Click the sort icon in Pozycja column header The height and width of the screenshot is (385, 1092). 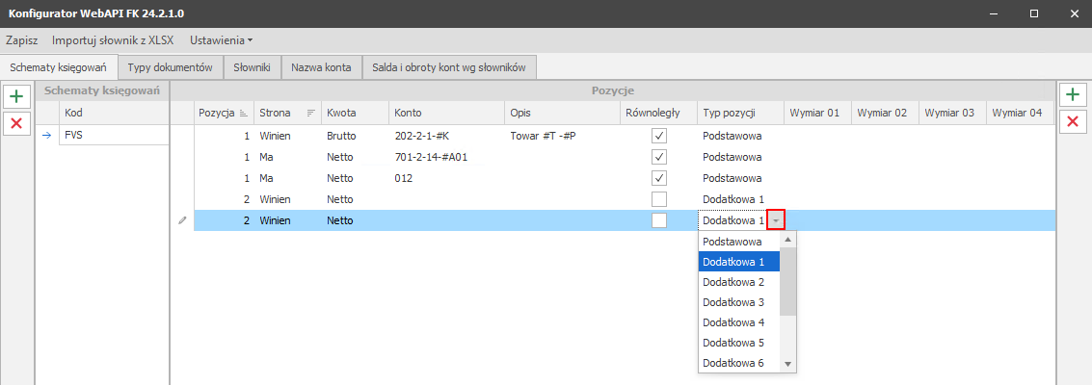click(x=244, y=114)
